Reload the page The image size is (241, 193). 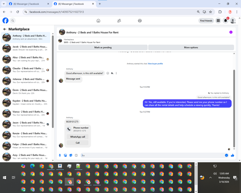[18, 12]
